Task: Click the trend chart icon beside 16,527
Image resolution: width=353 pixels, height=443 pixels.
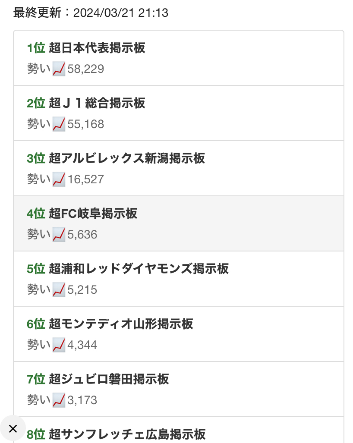Action: [59, 179]
